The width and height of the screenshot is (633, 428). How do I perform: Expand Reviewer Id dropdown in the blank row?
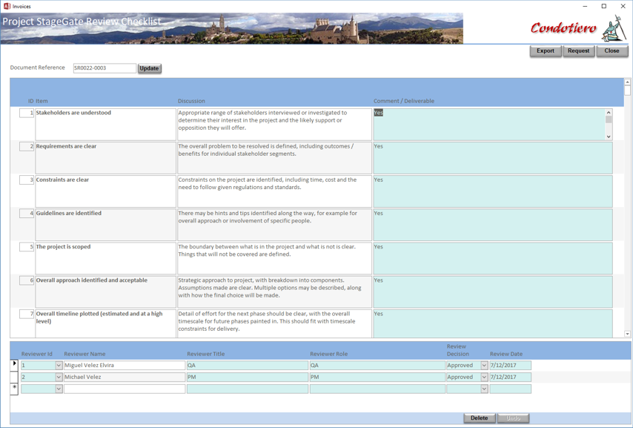point(59,389)
